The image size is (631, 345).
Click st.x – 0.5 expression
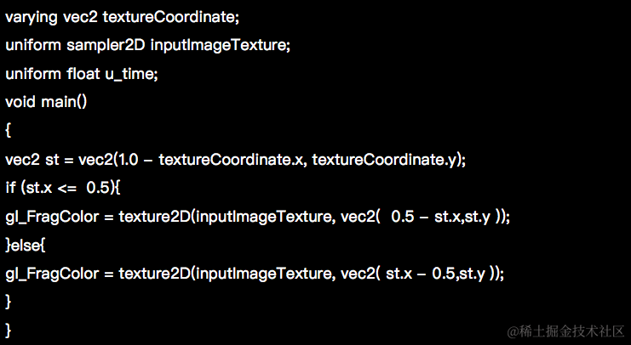[x=420, y=274]
